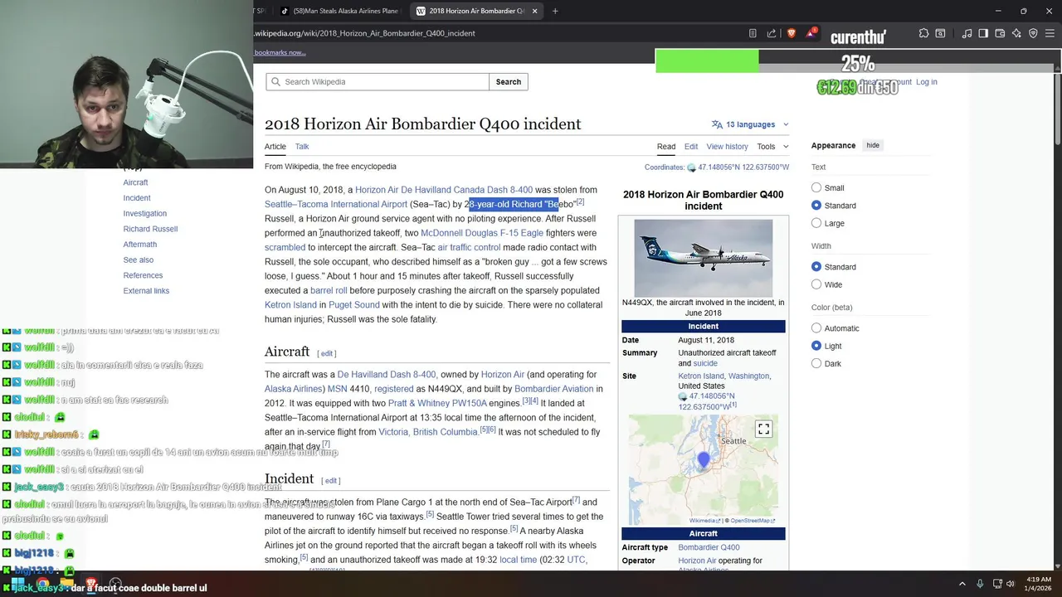1062x597 pixels.
Task: Show hidden system tray icons
Action: click(962, 584)
